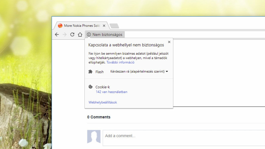
Task: Open a new tab with the blank tab button
Action: [x=114, y=26]
